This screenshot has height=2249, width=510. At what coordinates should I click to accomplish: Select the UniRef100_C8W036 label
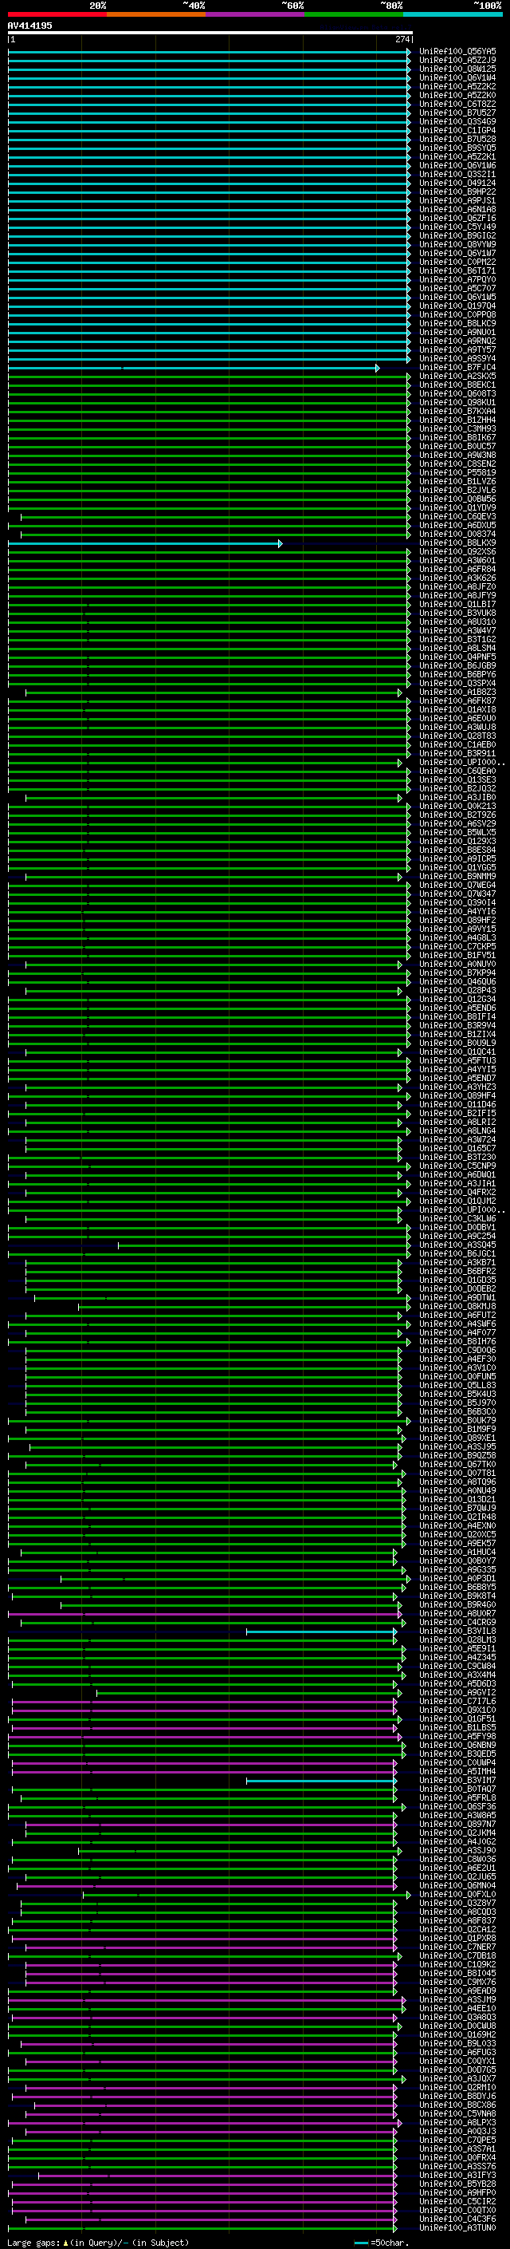[x=457, y=1859]
